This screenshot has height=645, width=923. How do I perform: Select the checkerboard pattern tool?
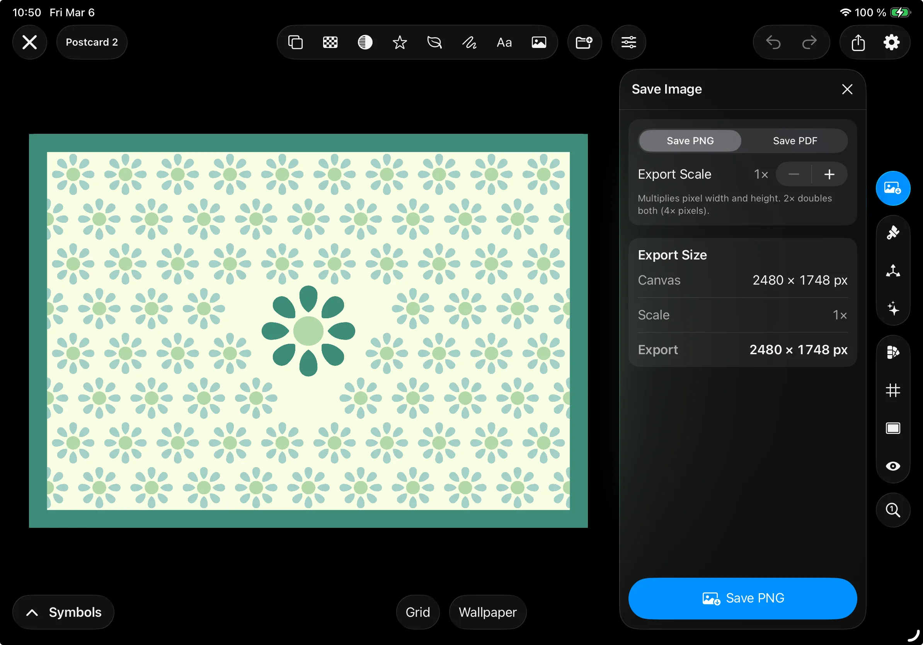pos(330,42)
